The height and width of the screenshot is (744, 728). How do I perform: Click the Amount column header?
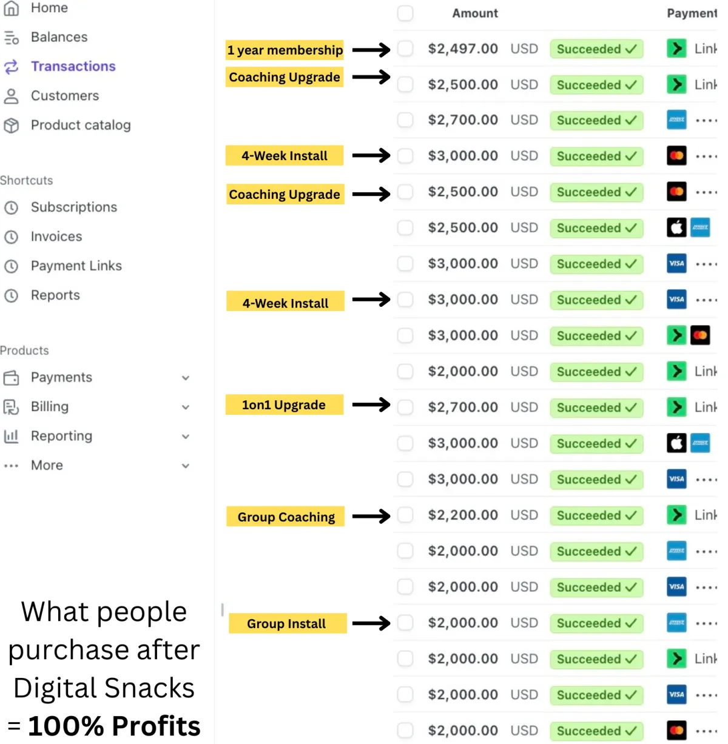(x=475, y=13)
